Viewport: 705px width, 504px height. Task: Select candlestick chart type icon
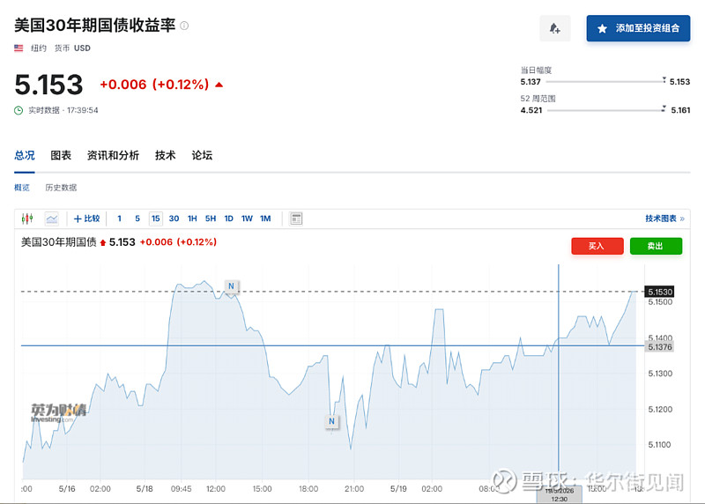(x=27, y=219)
